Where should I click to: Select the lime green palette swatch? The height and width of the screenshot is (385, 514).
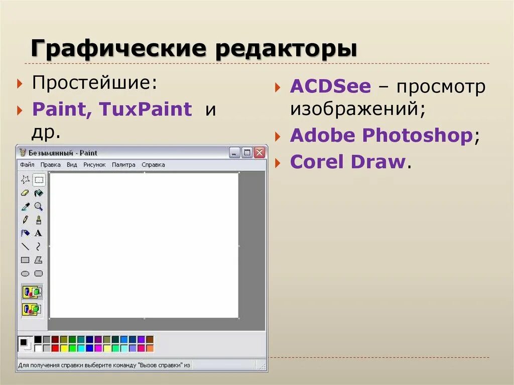72,348
